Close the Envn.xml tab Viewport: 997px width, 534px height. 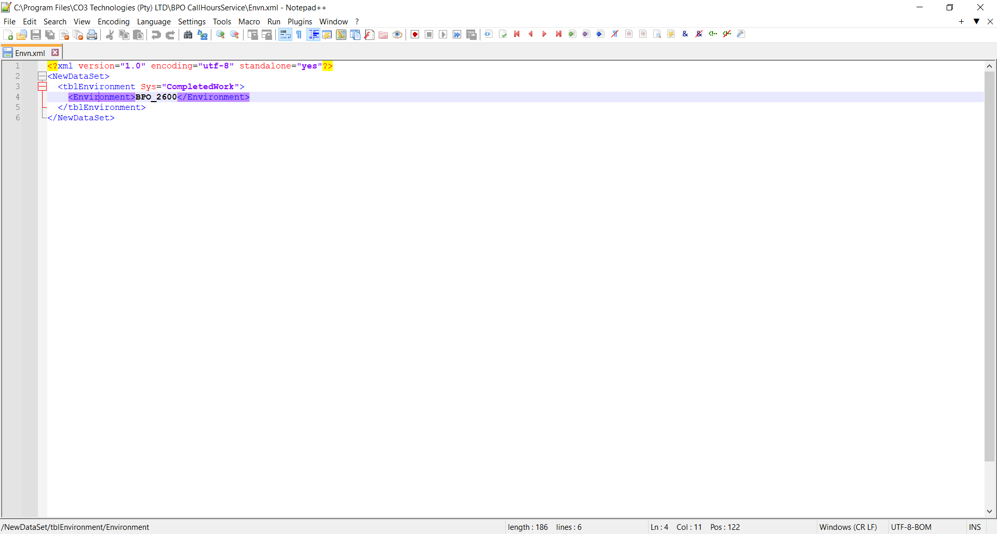point(55,52)
